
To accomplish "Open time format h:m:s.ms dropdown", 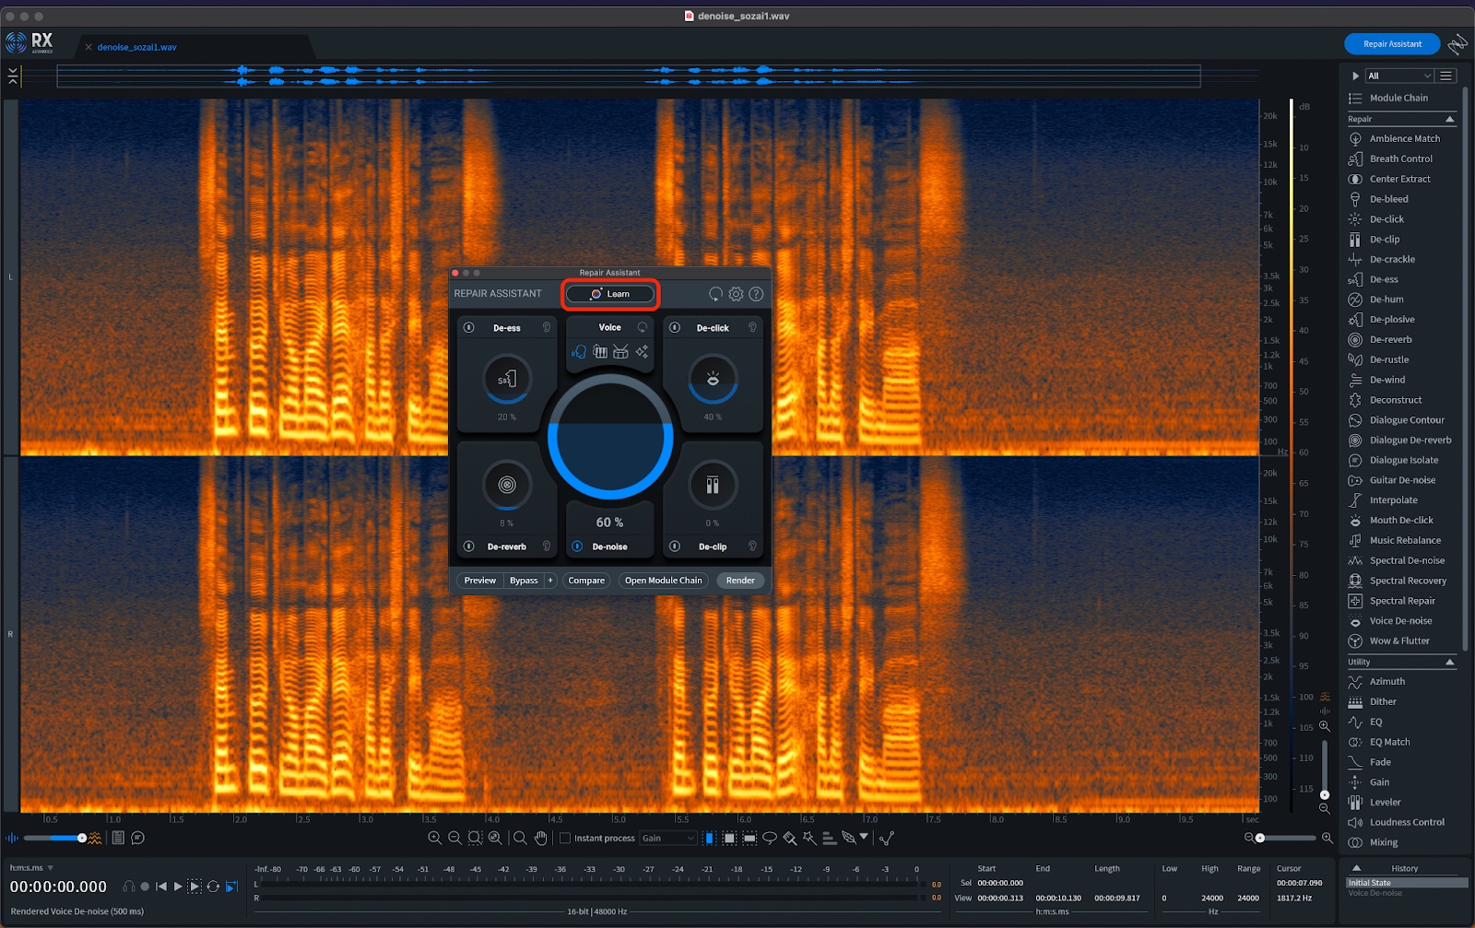I will (x=31, y=867).
